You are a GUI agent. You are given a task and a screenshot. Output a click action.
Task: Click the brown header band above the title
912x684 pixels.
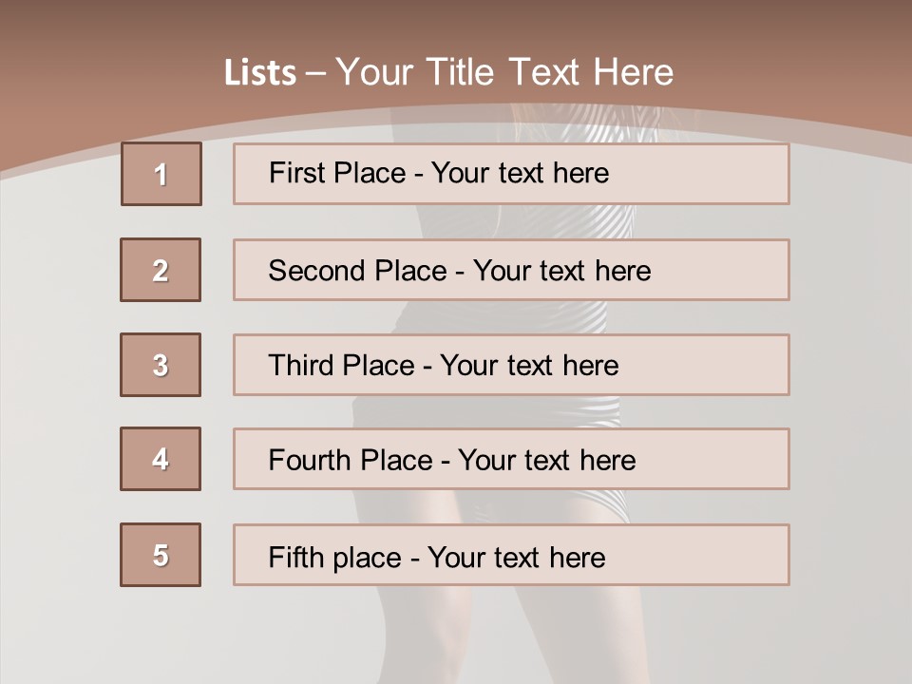[456, 24]
